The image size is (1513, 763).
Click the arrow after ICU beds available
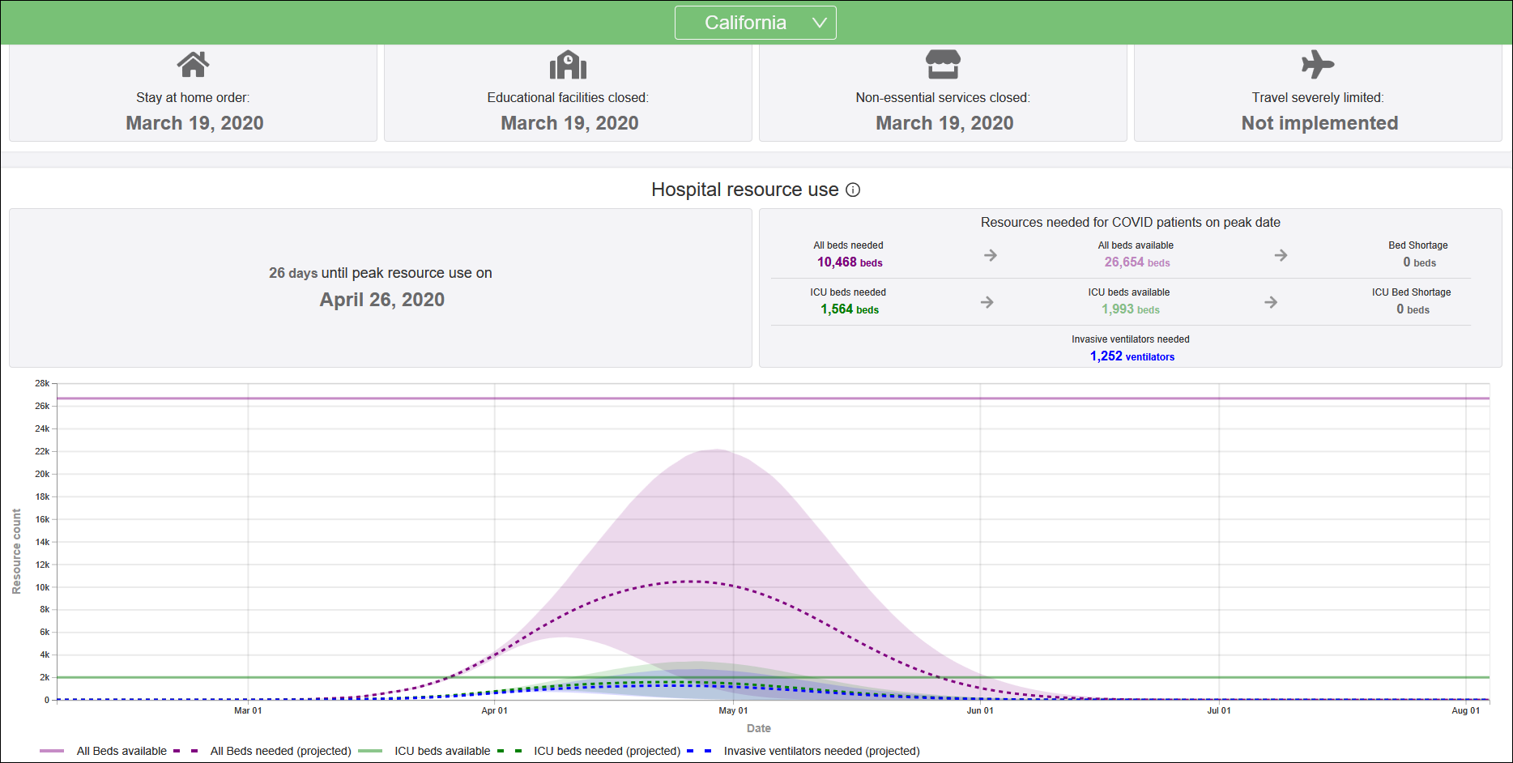point(1271,302)
